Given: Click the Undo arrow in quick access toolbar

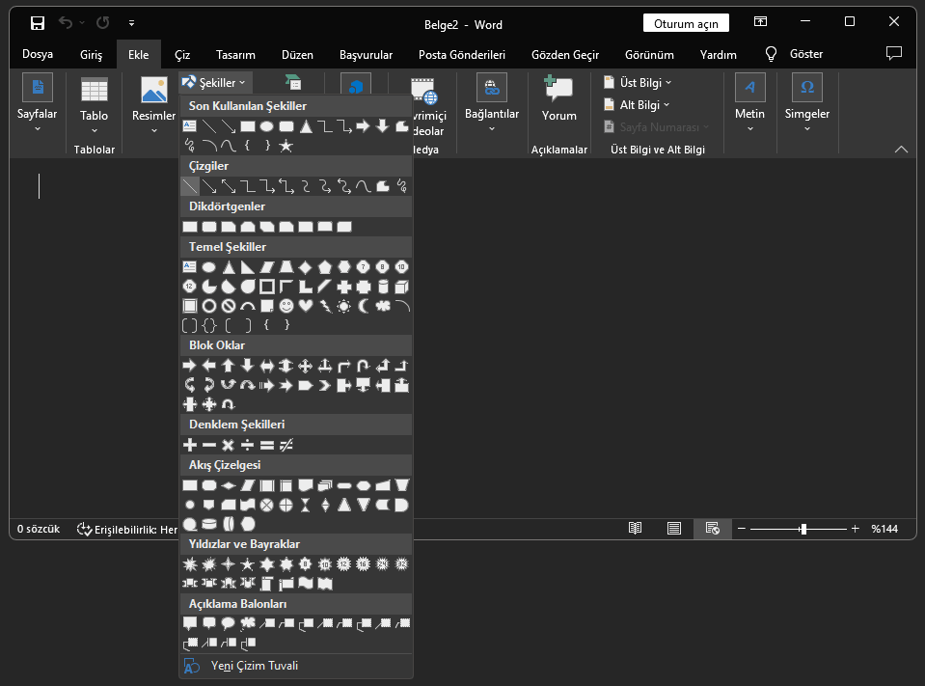Looking at the screenshot, I should point(66,23).
